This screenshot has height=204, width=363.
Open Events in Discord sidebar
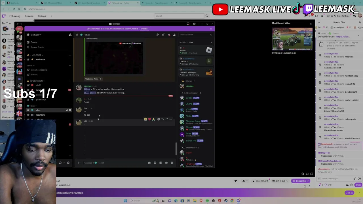34,42
